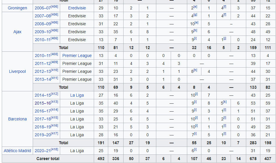Click the Eredivisie league link
The width and height of the screenshot is (276, 163).
[x=77, y=8]
